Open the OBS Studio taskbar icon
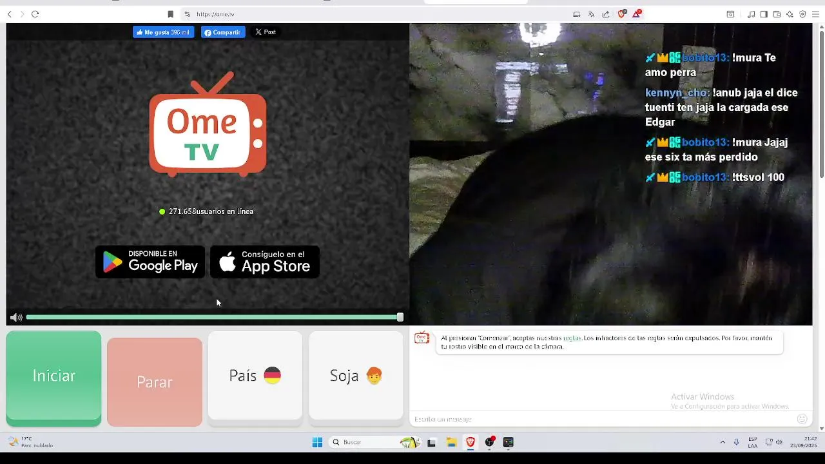Viewport: 825px width, 464px height. pos(490,442)
